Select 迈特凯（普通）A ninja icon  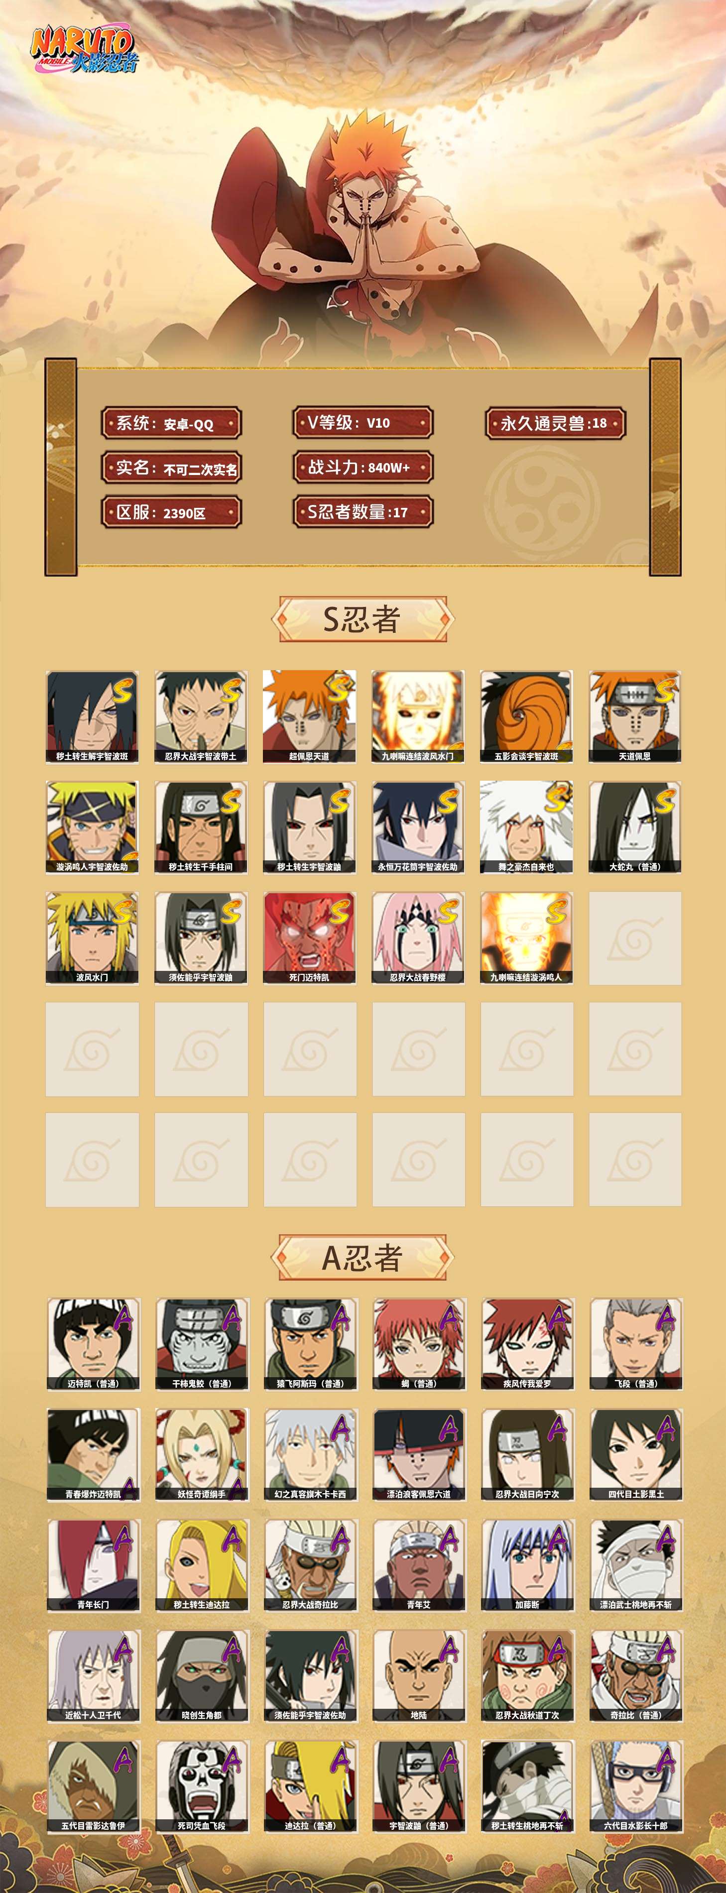pyautogui.click(x=93, y=1344)
